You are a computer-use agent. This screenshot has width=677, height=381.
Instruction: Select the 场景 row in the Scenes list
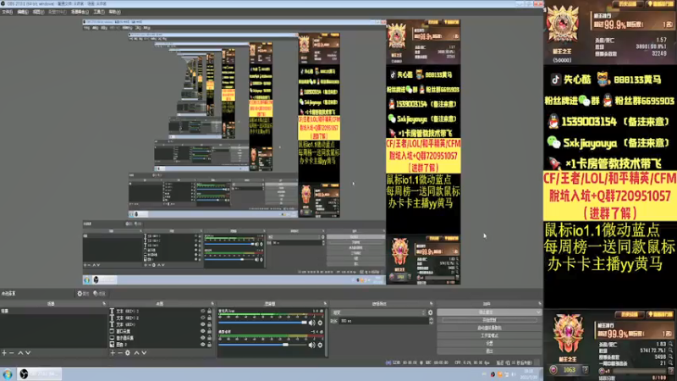53,311
